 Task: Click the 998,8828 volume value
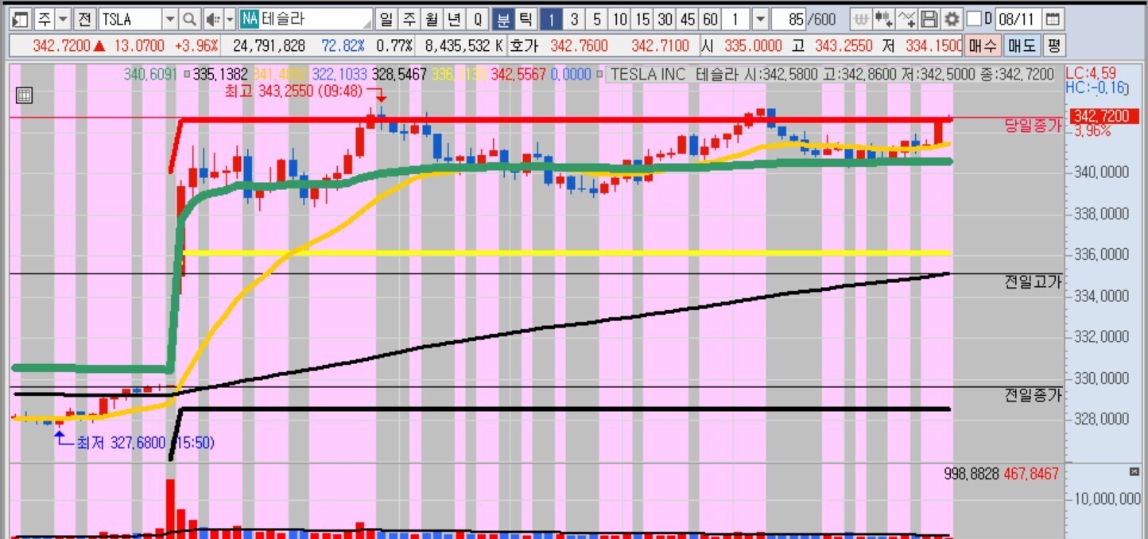(972, 474)
